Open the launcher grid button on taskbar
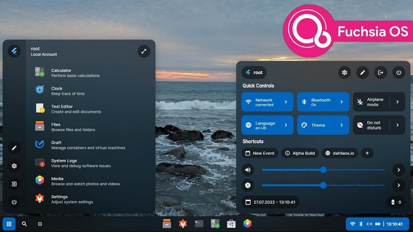 click(x=9, y=224)
